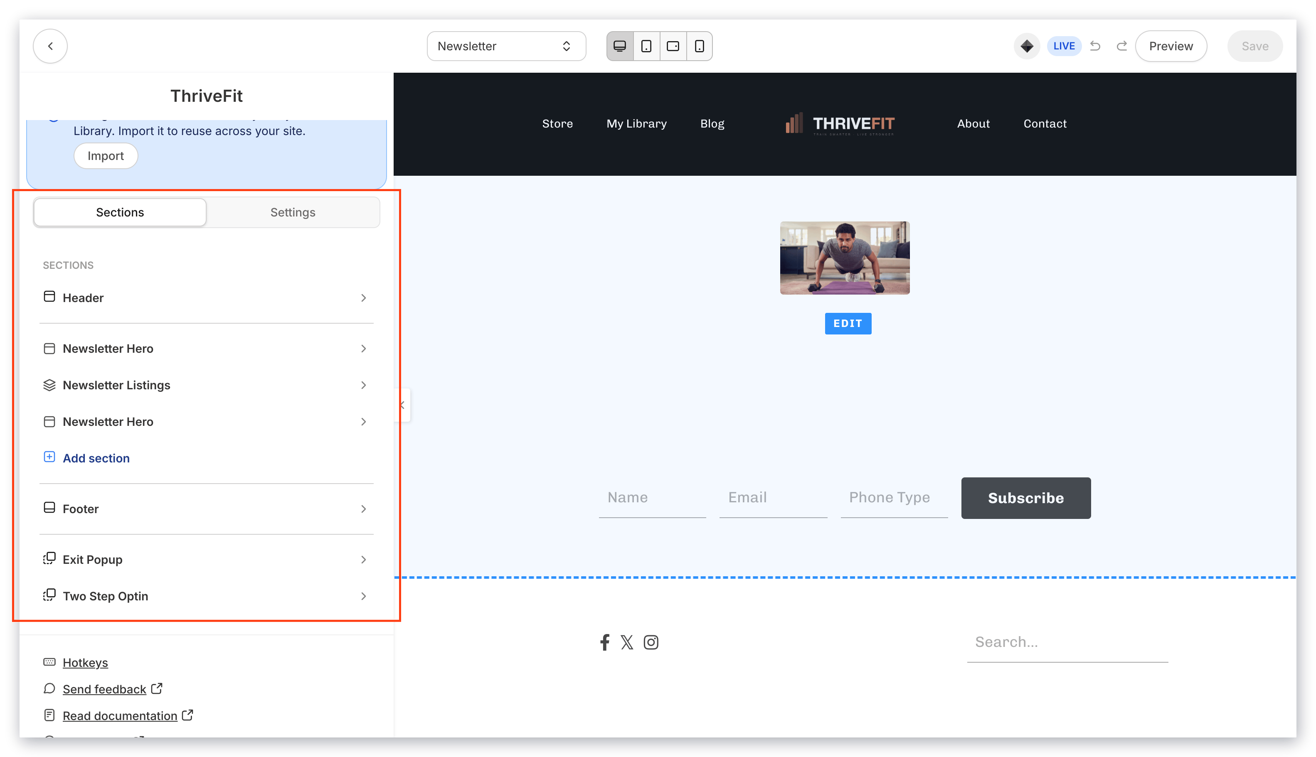Screen dimensions: 1316x757
Task: Select the push-up workout image
Action: [x=844, y=258]
